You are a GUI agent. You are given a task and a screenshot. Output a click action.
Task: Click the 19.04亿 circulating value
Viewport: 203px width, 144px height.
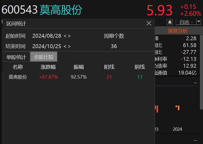187,73
